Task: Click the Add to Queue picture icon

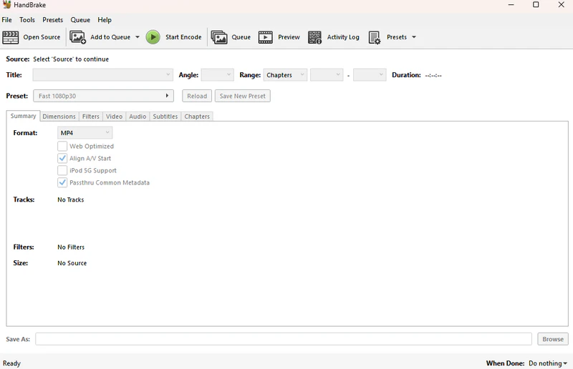Action: [x=77, y=37]
